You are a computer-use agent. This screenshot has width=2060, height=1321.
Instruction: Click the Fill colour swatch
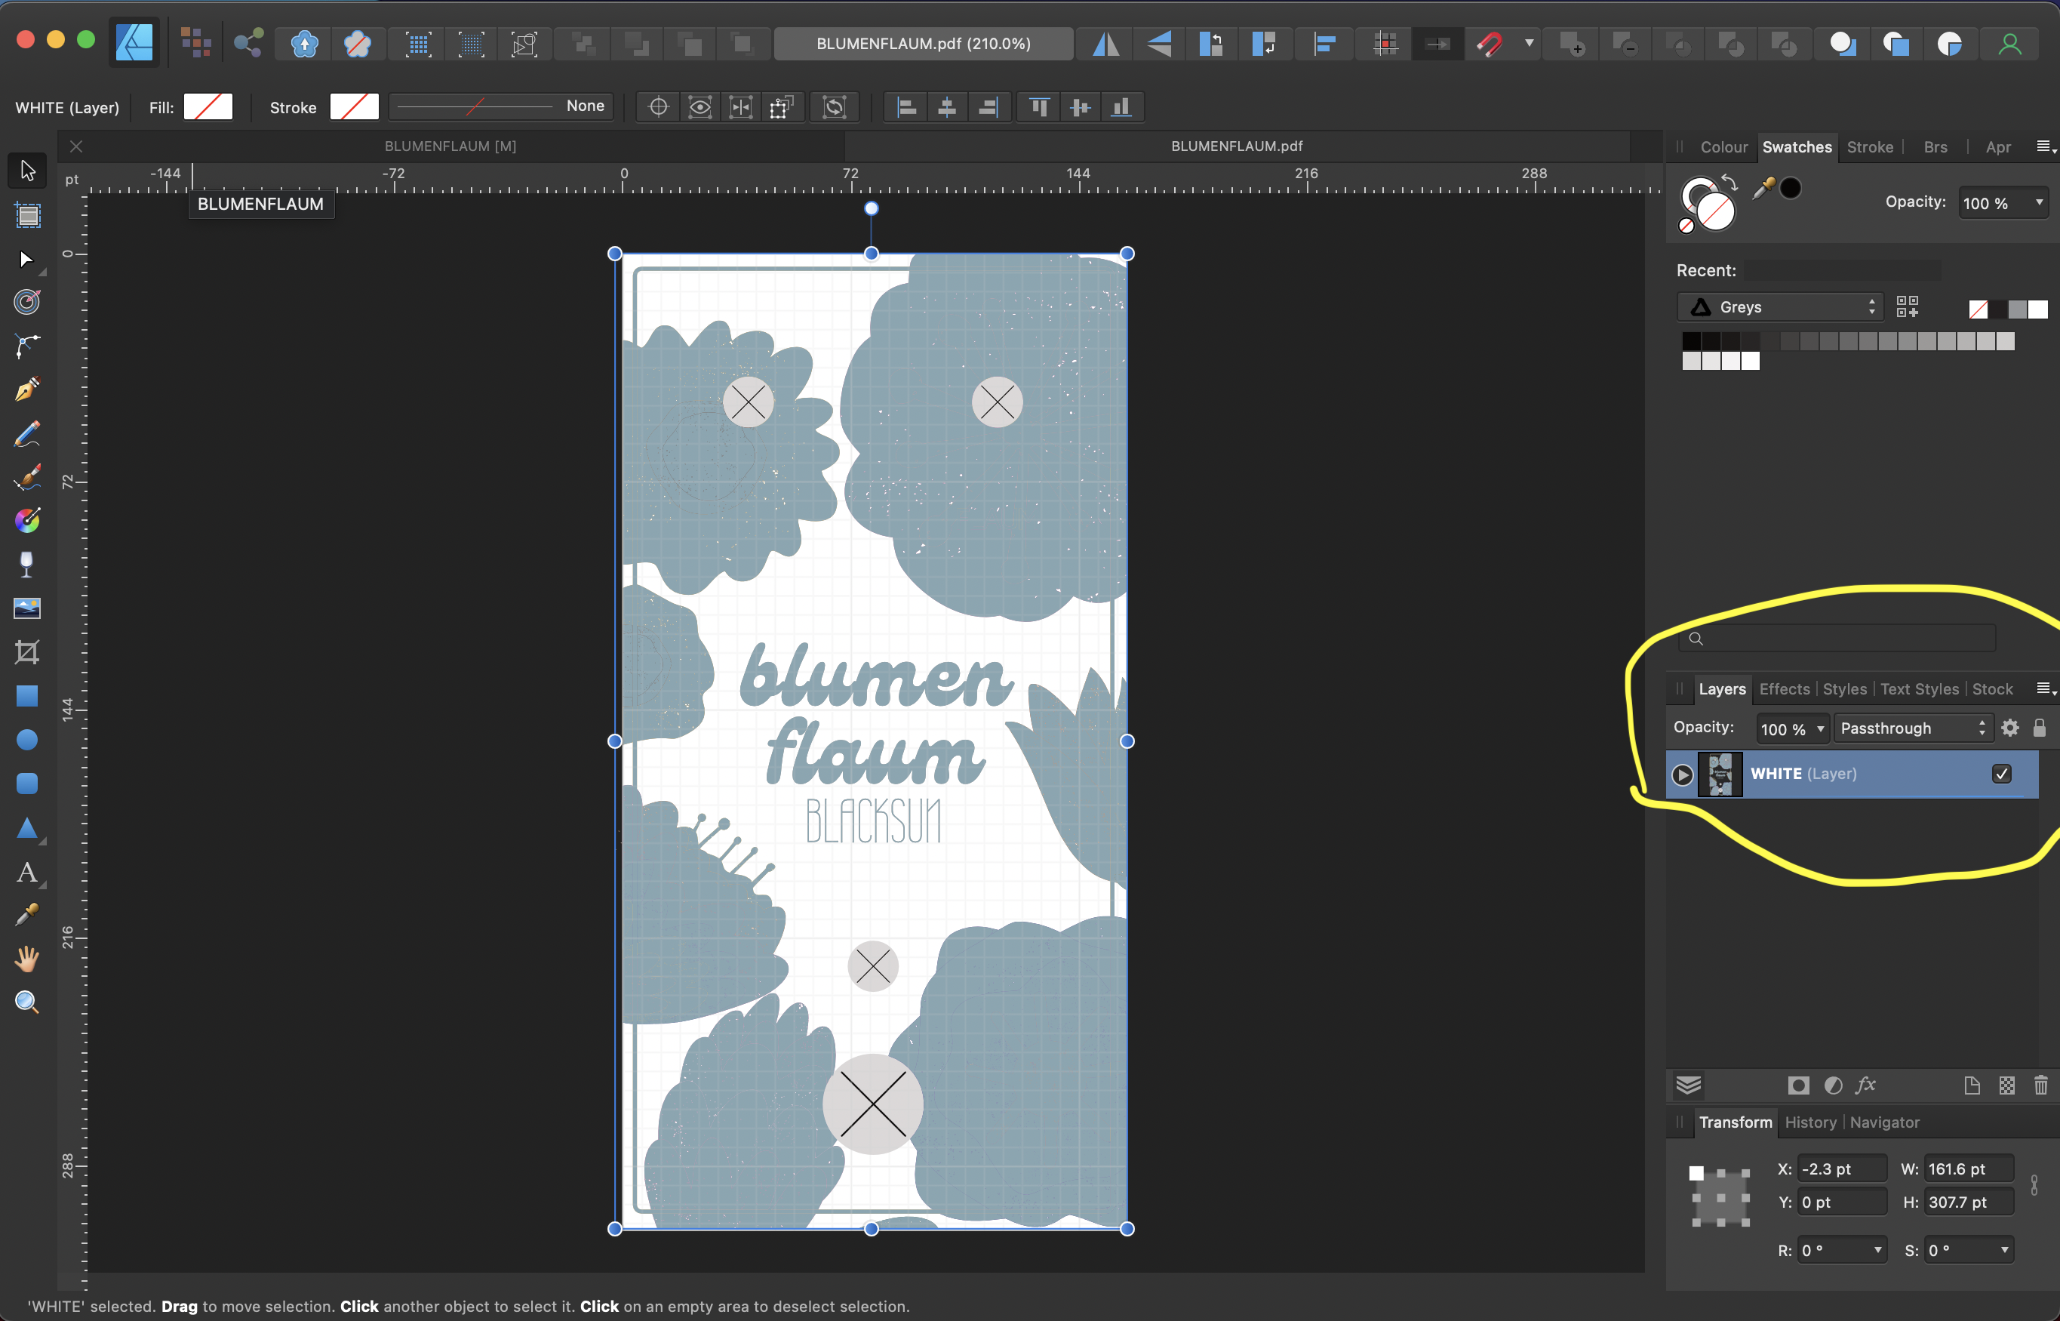pyautogui.click(x=208, y=107)
